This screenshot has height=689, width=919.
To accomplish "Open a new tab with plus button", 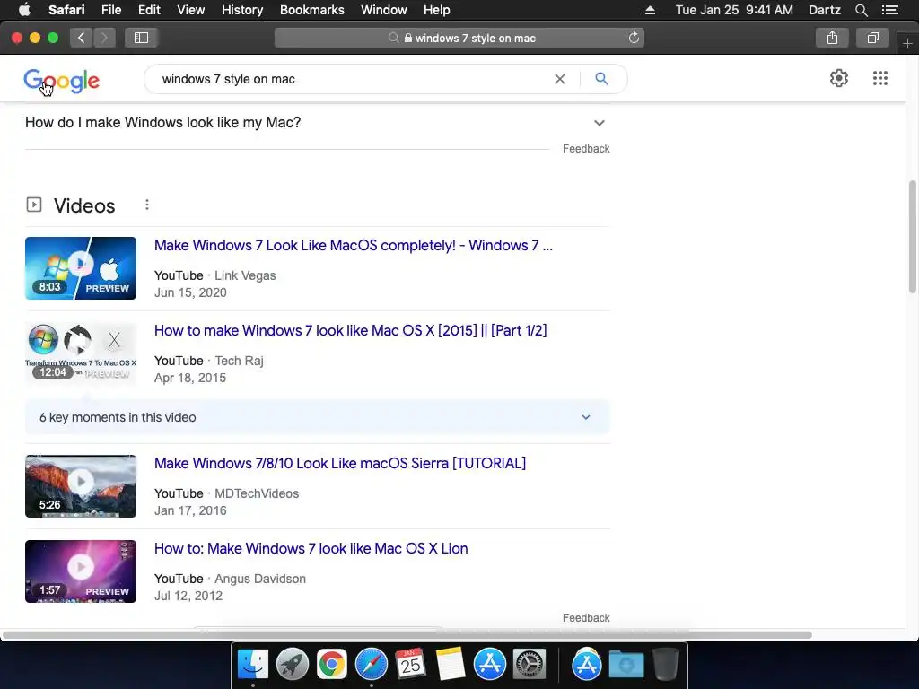I will point(907,43).
